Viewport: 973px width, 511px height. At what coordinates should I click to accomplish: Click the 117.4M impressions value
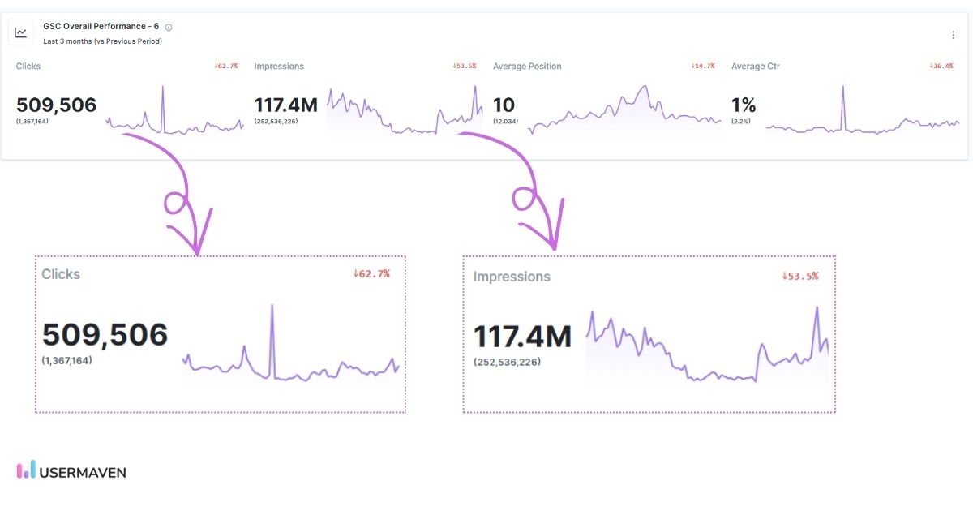pyautogui.click(x=524, y=335)
